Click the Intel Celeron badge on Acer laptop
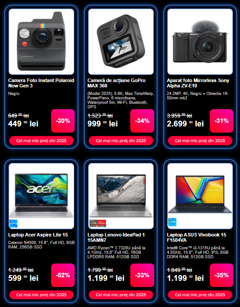Image resolution: width=240 pixels, height=307 pixels. click(13, 224)
